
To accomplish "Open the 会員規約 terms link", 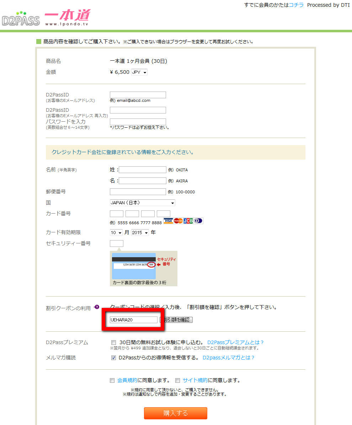I will pos(127,380).
